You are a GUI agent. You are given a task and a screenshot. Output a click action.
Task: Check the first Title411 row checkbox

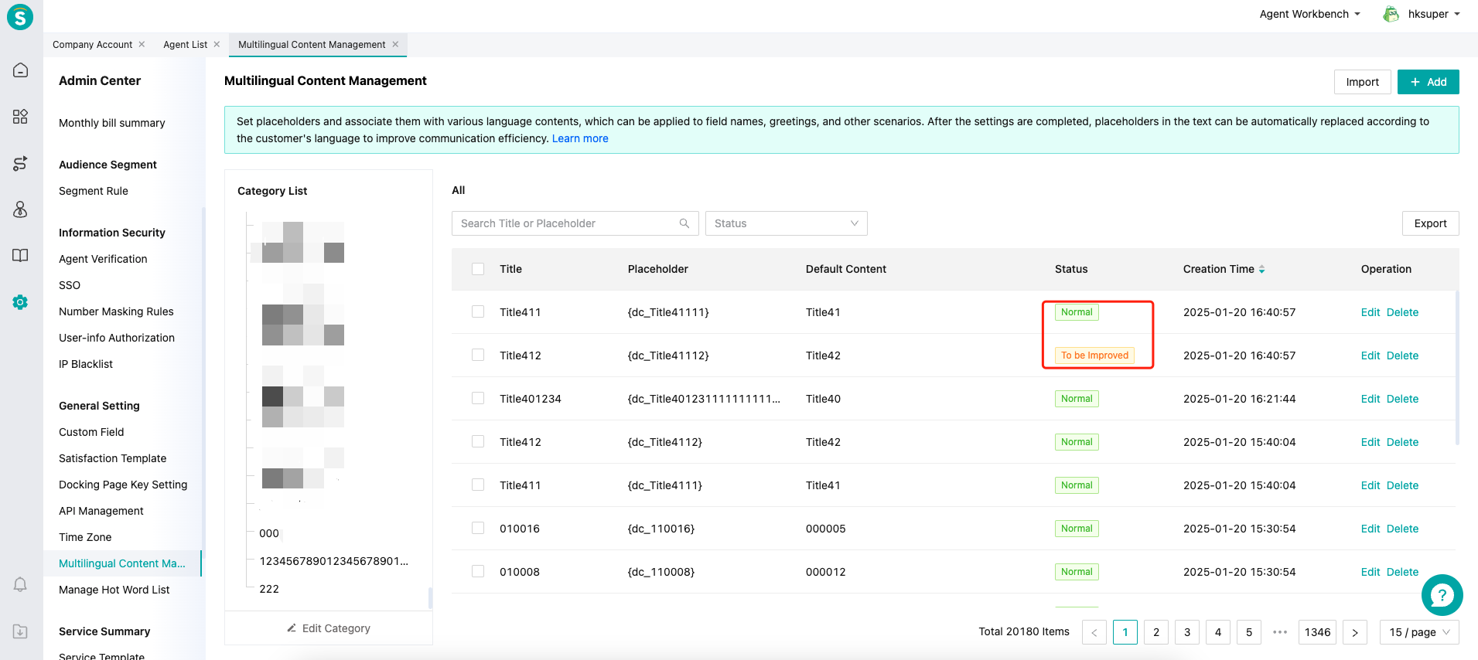(x=478, y=311)
